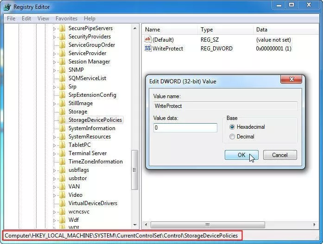Click the Type column header
The image size is (323, 244).
[x=225, y=30]
